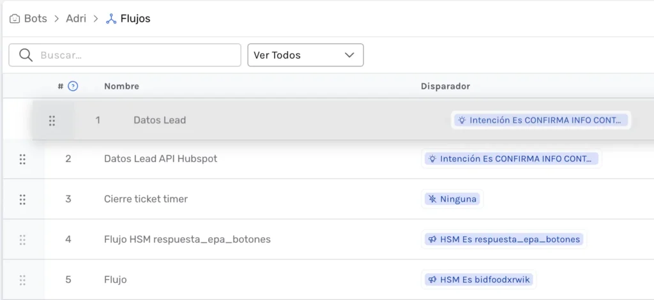Select the Cierre ticket timer flow
654x300 pixels.
coord(146,199)
